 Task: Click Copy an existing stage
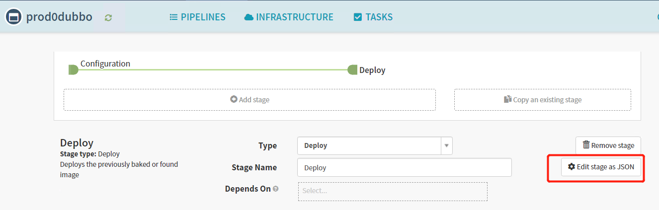[542, 100]
